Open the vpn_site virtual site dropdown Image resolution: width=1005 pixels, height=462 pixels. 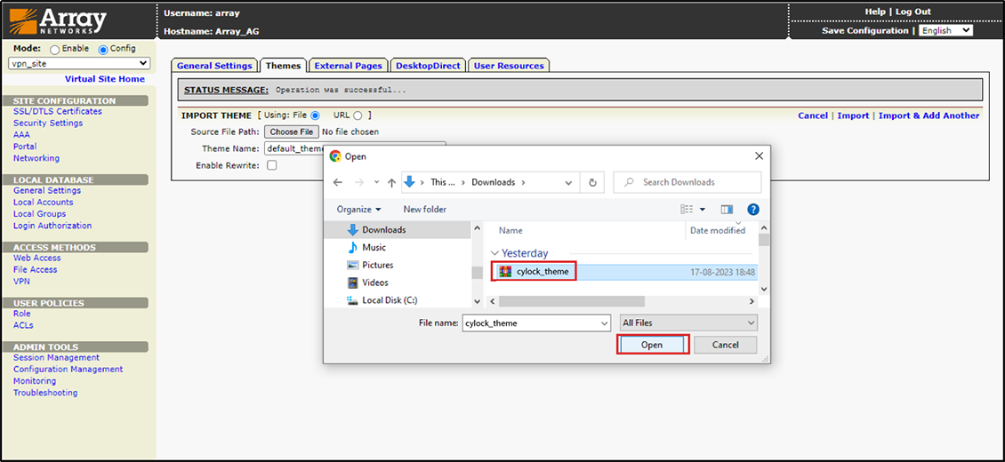click(79, 63)
